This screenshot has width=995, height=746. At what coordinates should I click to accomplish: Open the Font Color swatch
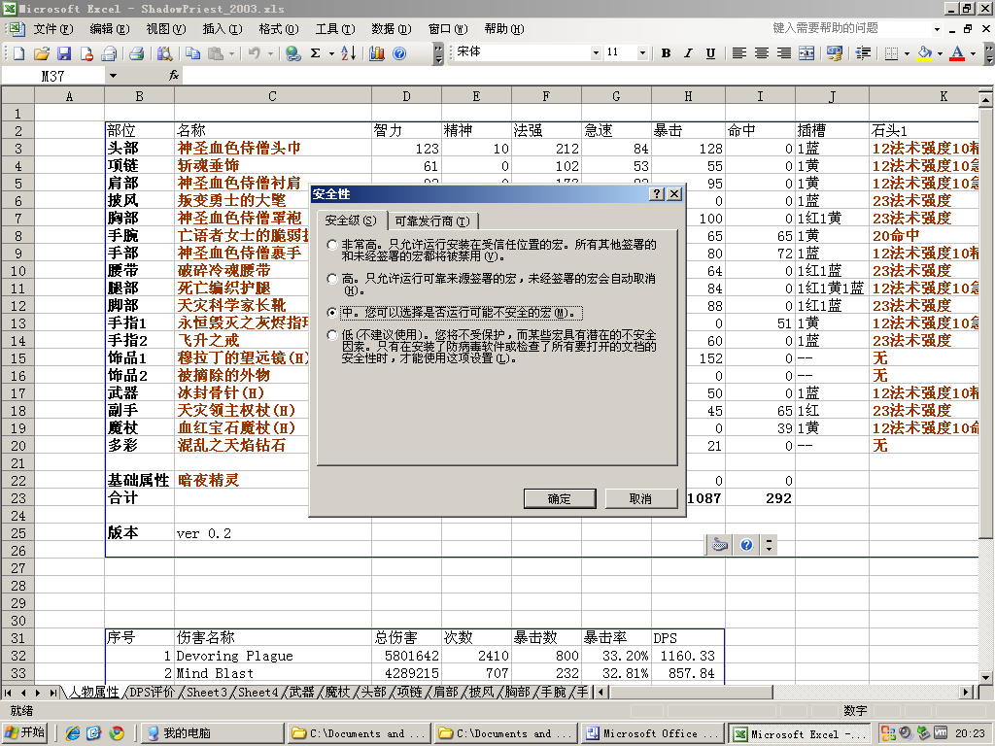(958, 54)
